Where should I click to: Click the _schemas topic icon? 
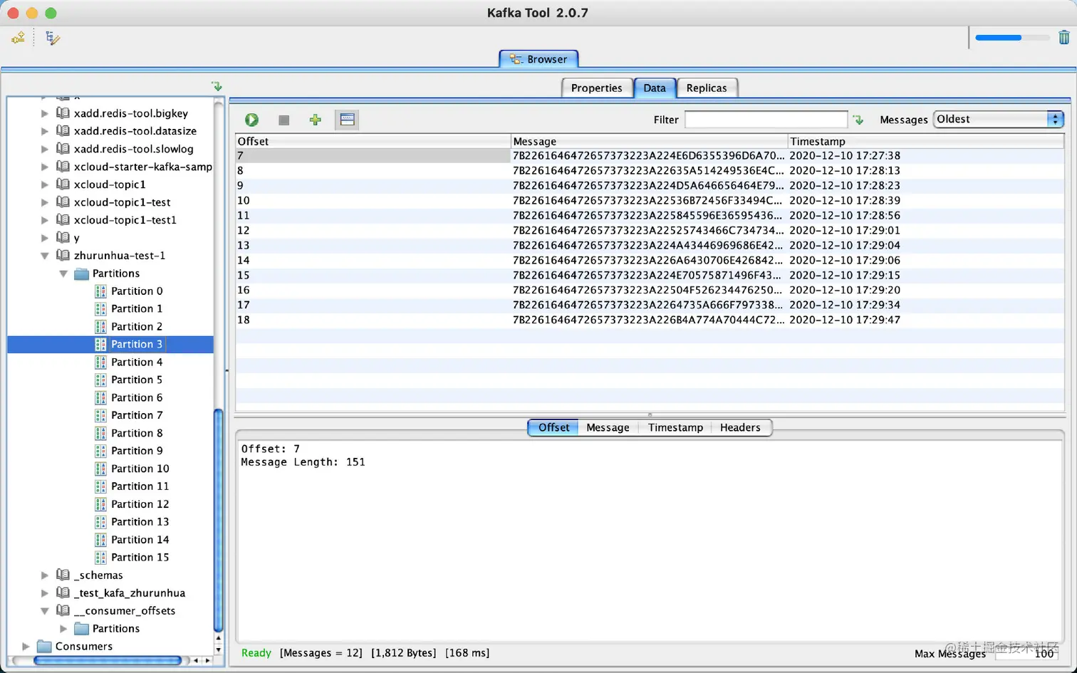pyautogui.click(x=63, y=575)
